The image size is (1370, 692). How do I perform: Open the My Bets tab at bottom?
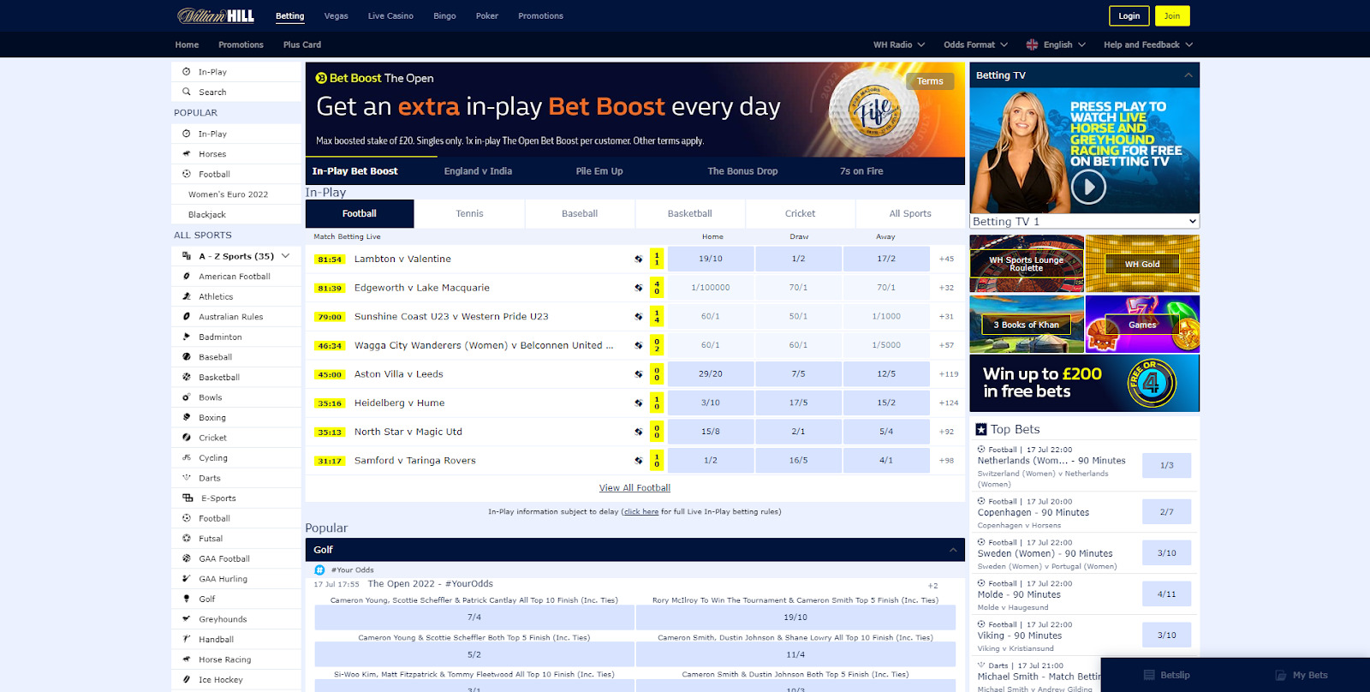pyautogui.click(x=1301, y=675)
